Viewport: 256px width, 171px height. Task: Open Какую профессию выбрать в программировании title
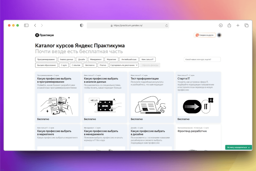[54, 80]
